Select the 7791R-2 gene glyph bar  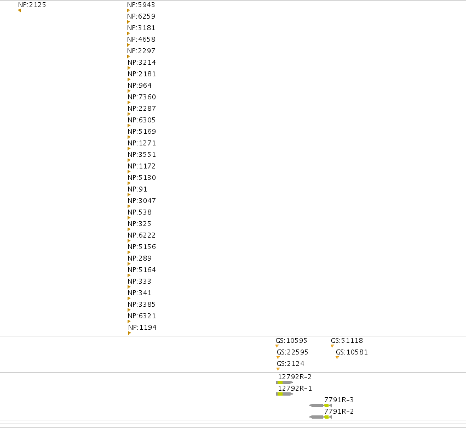click(320, 417)
